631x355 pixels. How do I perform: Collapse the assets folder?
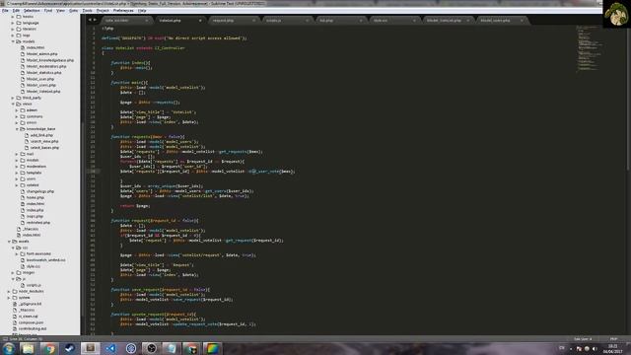pyautogui.click(x=9, y=242)
